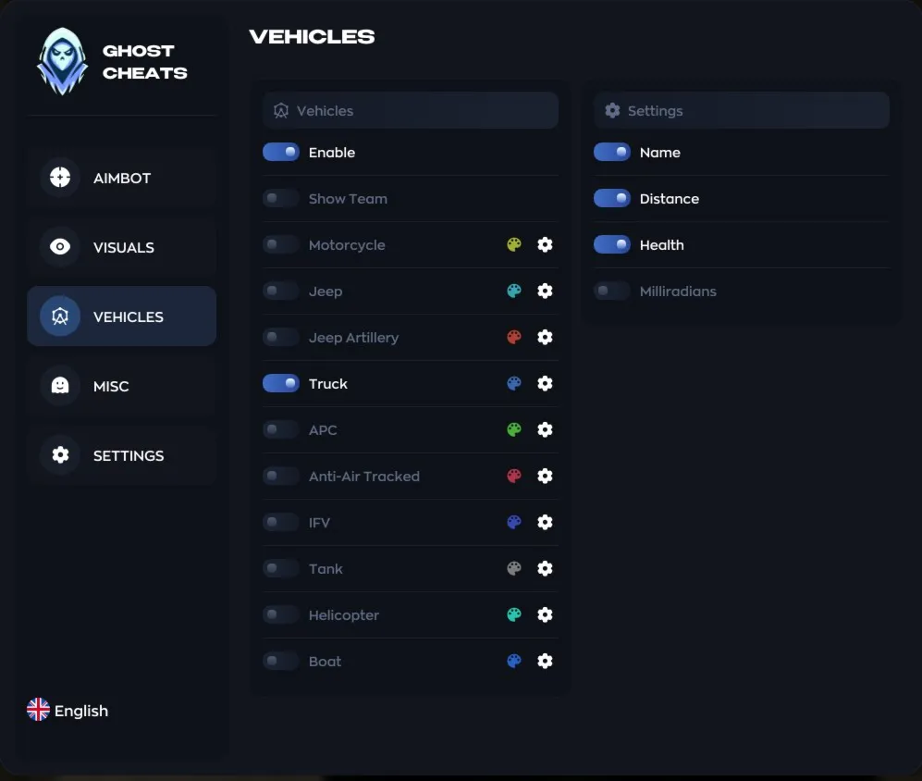The image size is (922, 781).
Task: Open gear settings for Boat
Action: pos(545,661)
